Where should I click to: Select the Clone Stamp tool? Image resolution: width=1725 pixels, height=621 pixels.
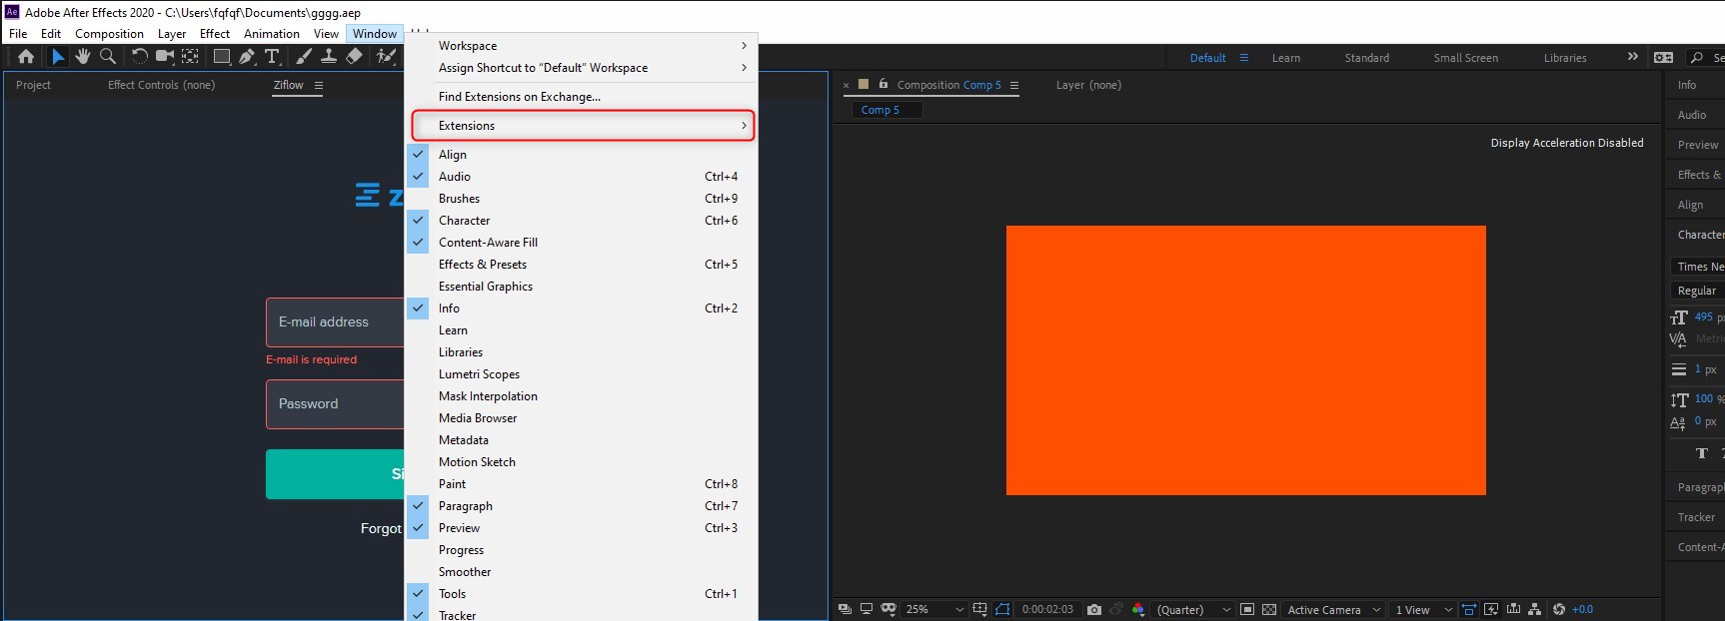[x=328, y=57]
